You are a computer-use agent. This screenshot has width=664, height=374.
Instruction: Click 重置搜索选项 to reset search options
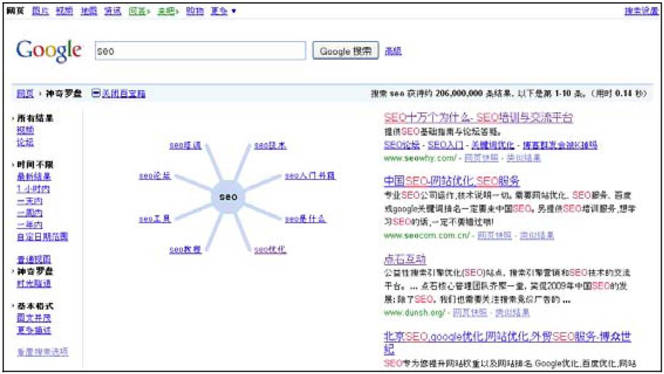pos(42,352)
